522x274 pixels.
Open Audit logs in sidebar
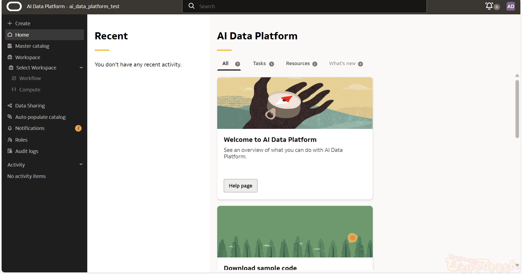coord(27,151)
